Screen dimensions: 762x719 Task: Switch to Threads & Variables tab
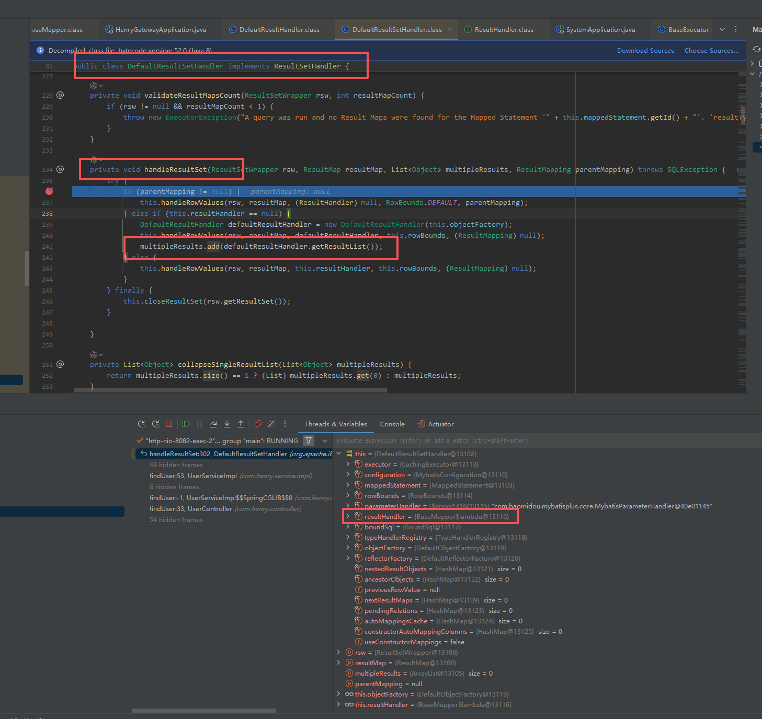[x=336, y=424]
